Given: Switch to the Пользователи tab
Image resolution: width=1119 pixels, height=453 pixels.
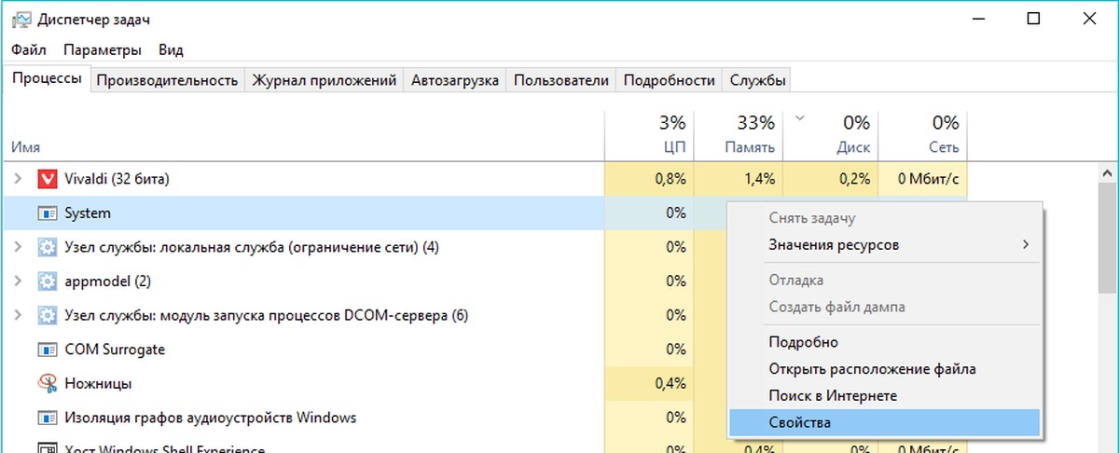Looking at the screenshot, I should [561, 80].
